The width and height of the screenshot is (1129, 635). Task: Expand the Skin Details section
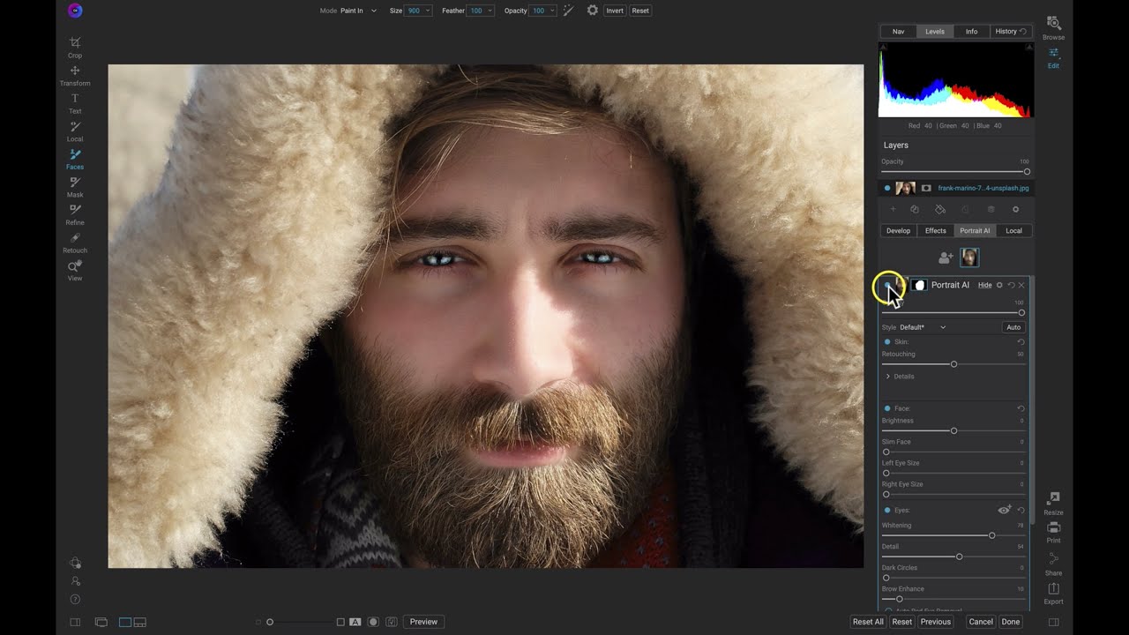tap(901, 377)
